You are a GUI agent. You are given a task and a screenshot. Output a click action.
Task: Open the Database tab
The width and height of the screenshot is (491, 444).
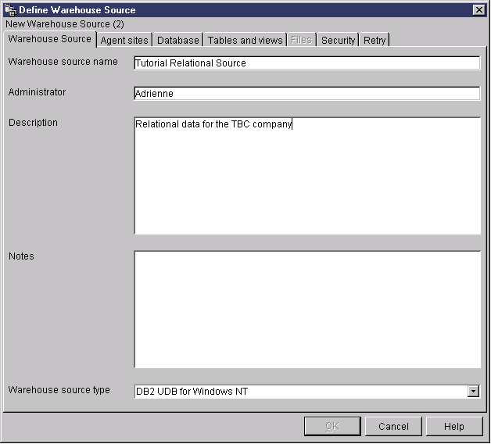click(x=177, y=41)
